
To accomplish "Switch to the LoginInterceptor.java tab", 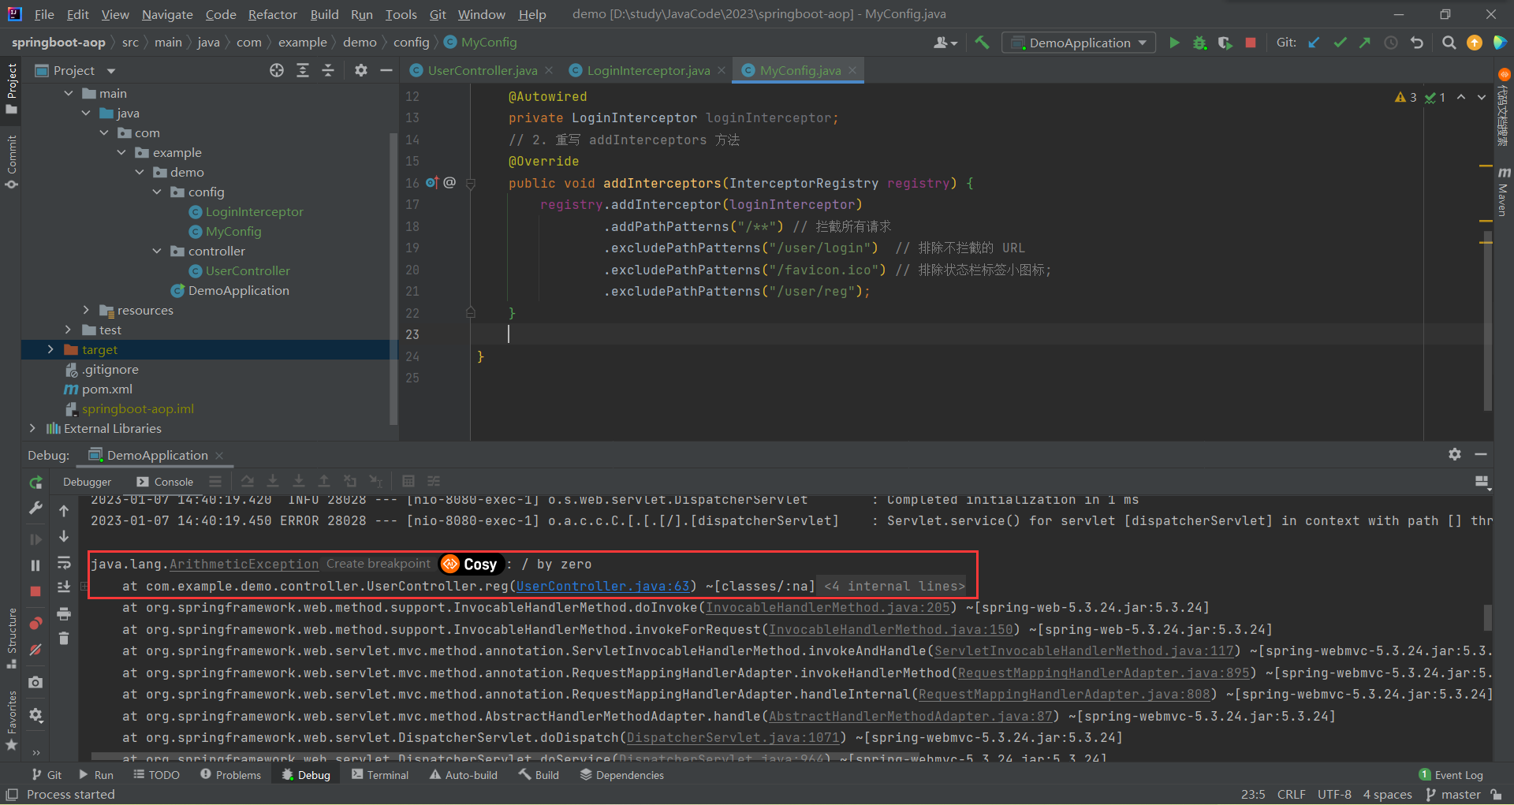I will tap(648, 70).
